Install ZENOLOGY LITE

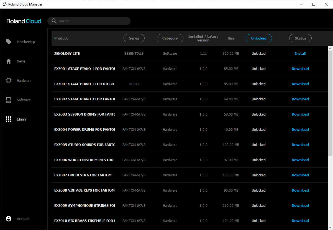point(300,54)
